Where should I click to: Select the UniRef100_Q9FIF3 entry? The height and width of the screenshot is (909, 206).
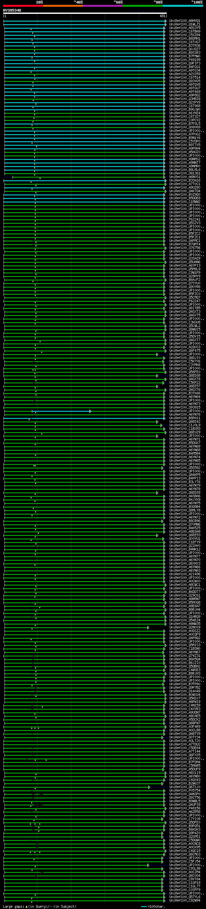[x=185, y=64]
